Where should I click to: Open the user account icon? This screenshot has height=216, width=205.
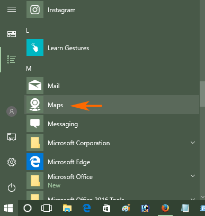12,111
